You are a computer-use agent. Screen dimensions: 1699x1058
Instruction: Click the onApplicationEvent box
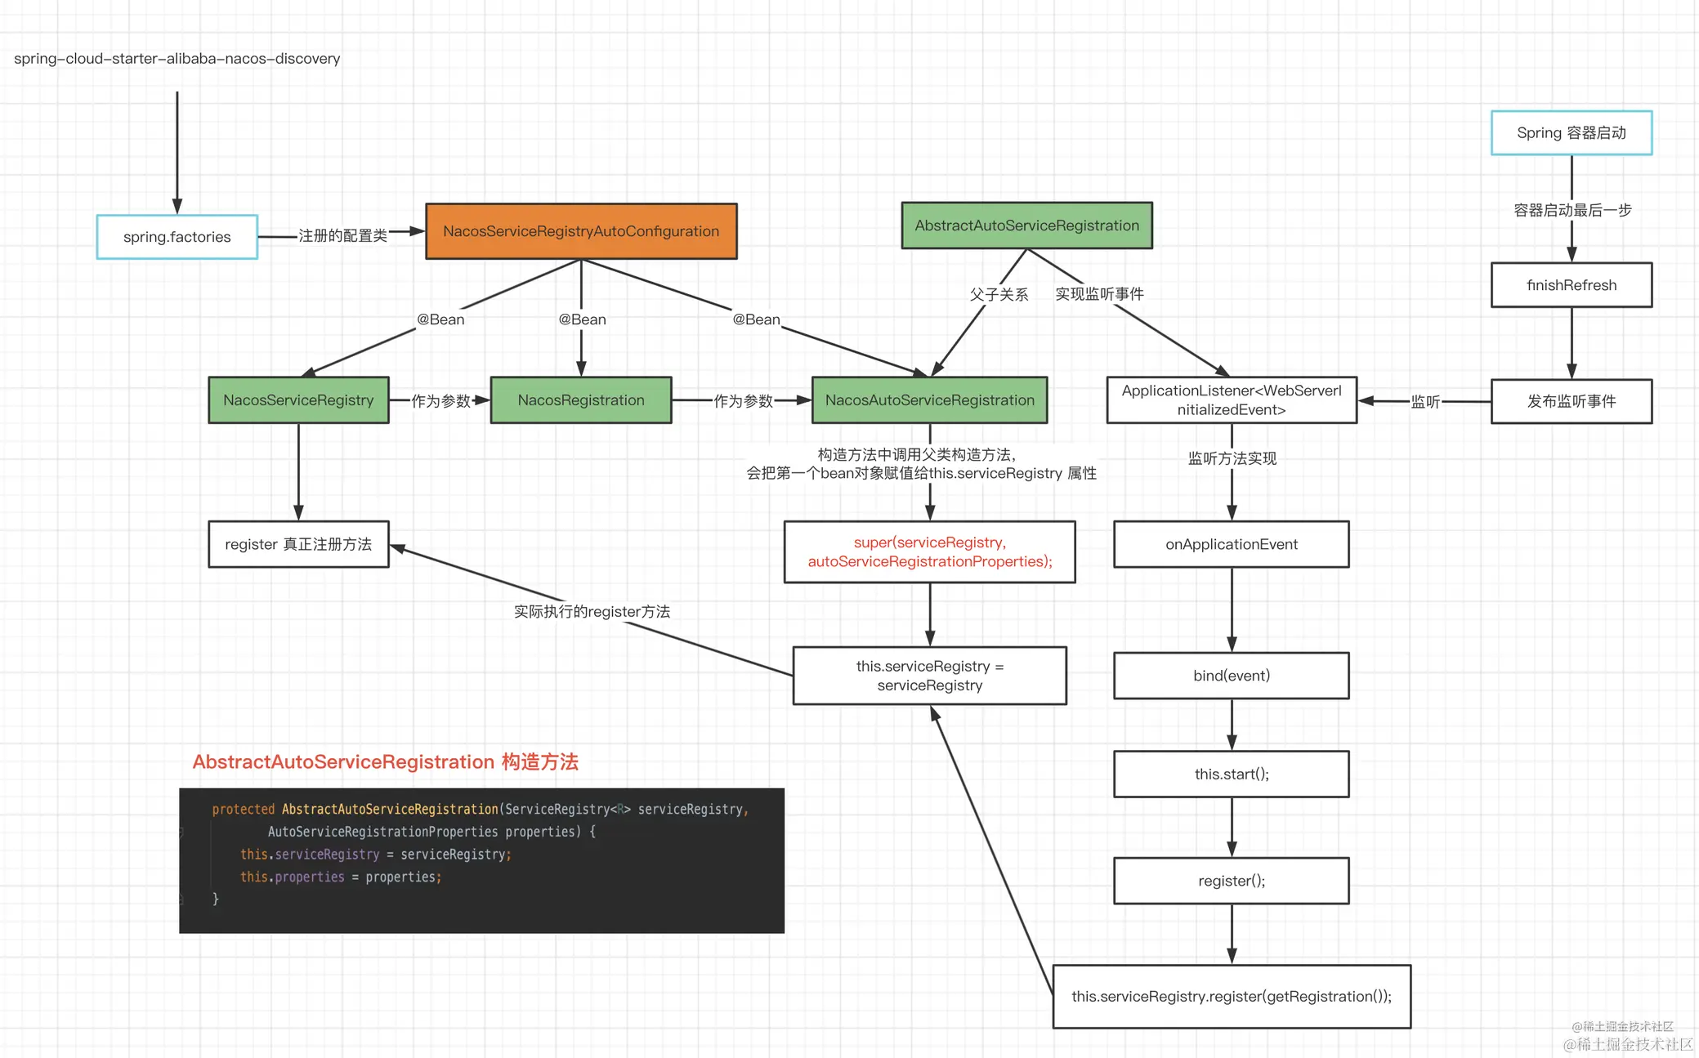(1231, 544)
